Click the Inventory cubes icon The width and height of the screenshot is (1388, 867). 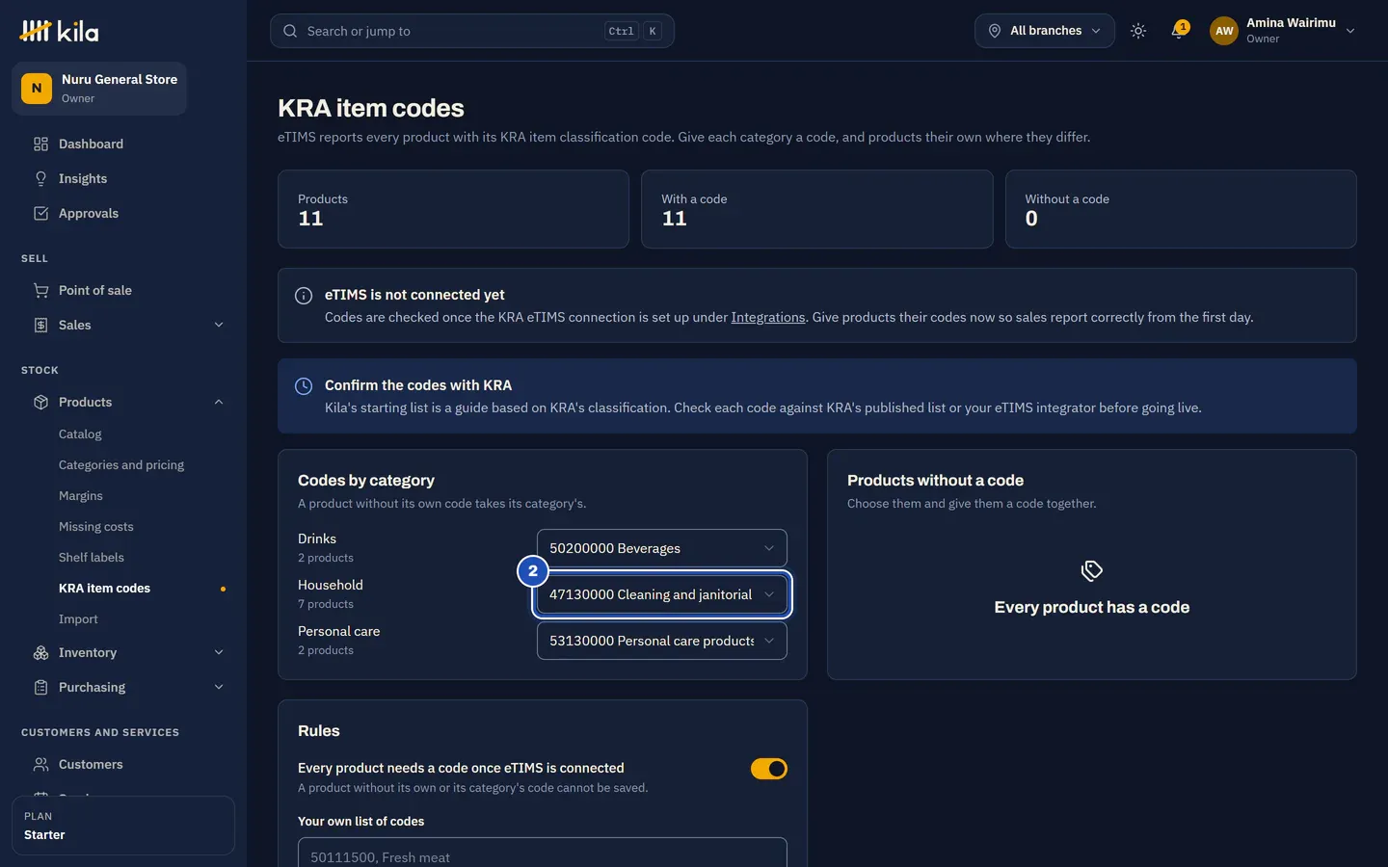[x=40, y=652]
